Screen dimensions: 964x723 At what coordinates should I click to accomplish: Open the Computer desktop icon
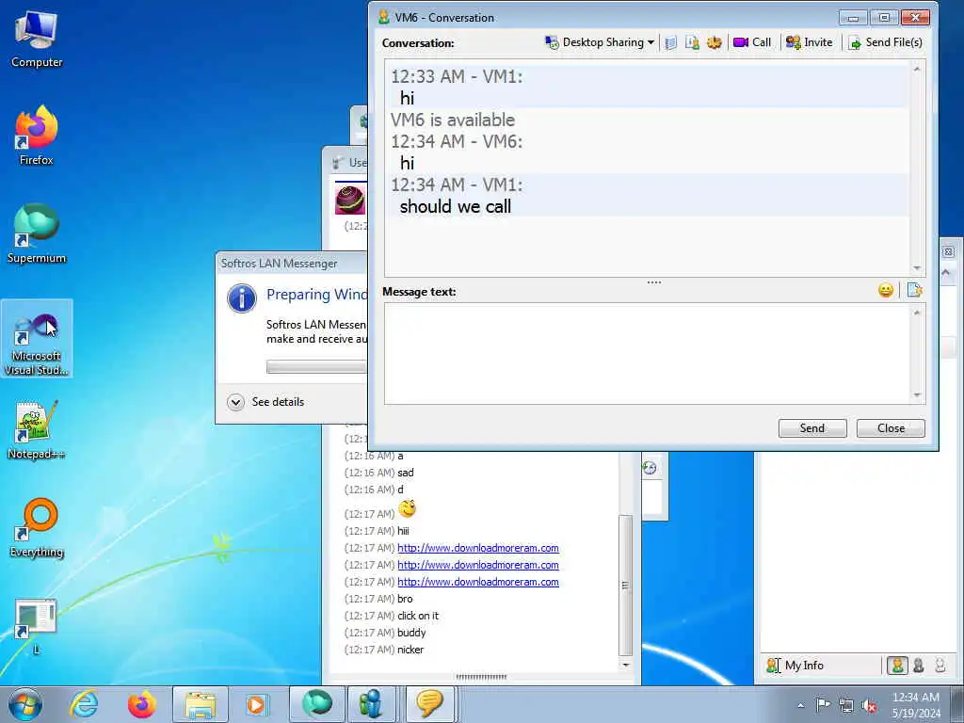37,40
